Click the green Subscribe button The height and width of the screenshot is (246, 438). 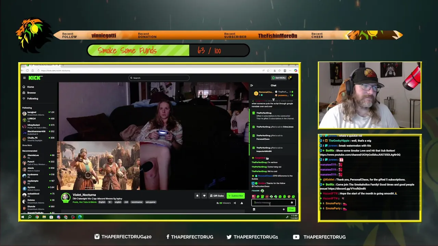click(x=236, y=196)
